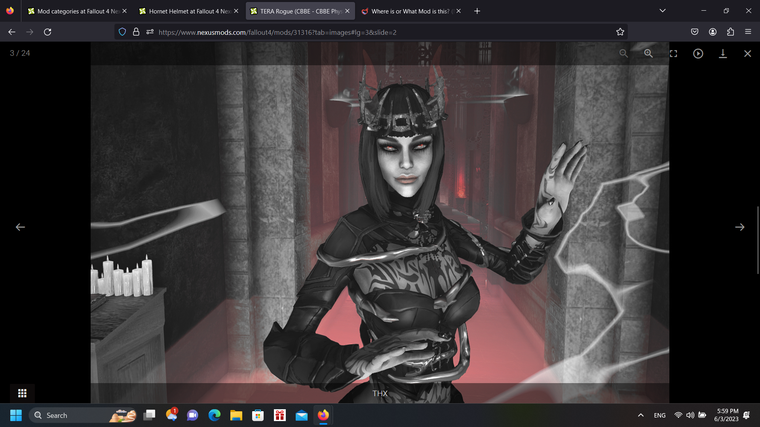
Task: Open the Windows Start menu
Action: coord(16,415)
